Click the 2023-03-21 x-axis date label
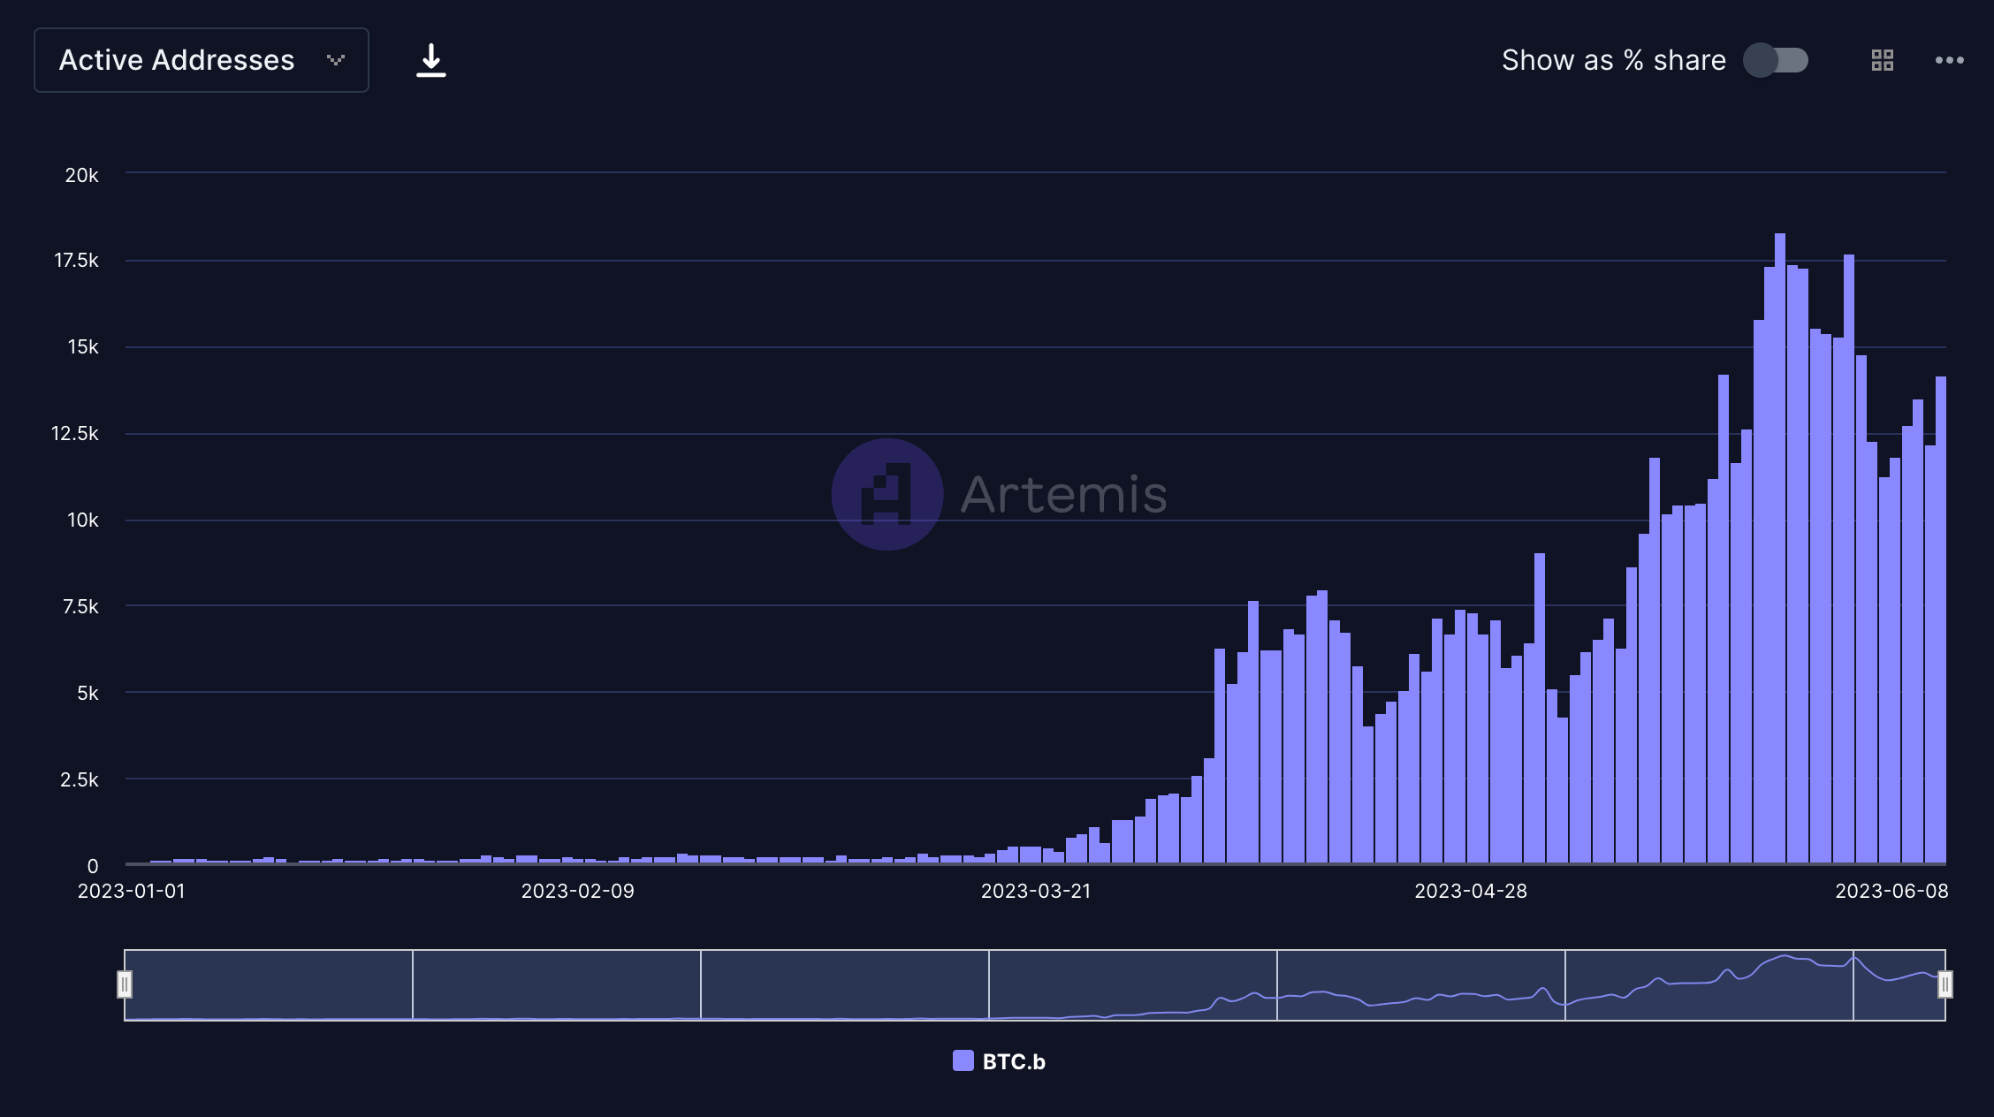The image size is (1994, 1117). [1035, 891]
